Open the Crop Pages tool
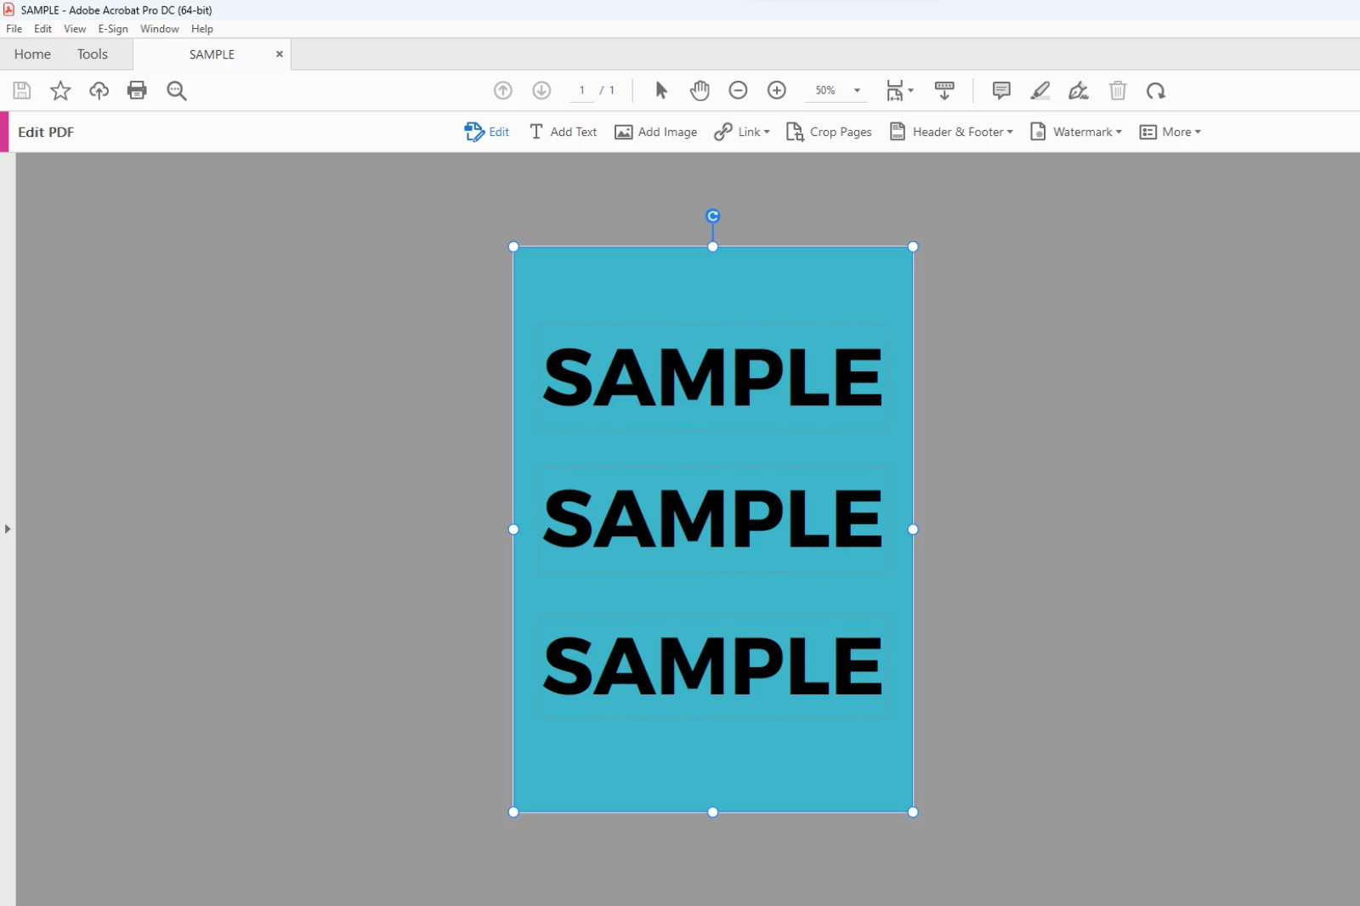1360x906 pixels. (x=829, y=132)
